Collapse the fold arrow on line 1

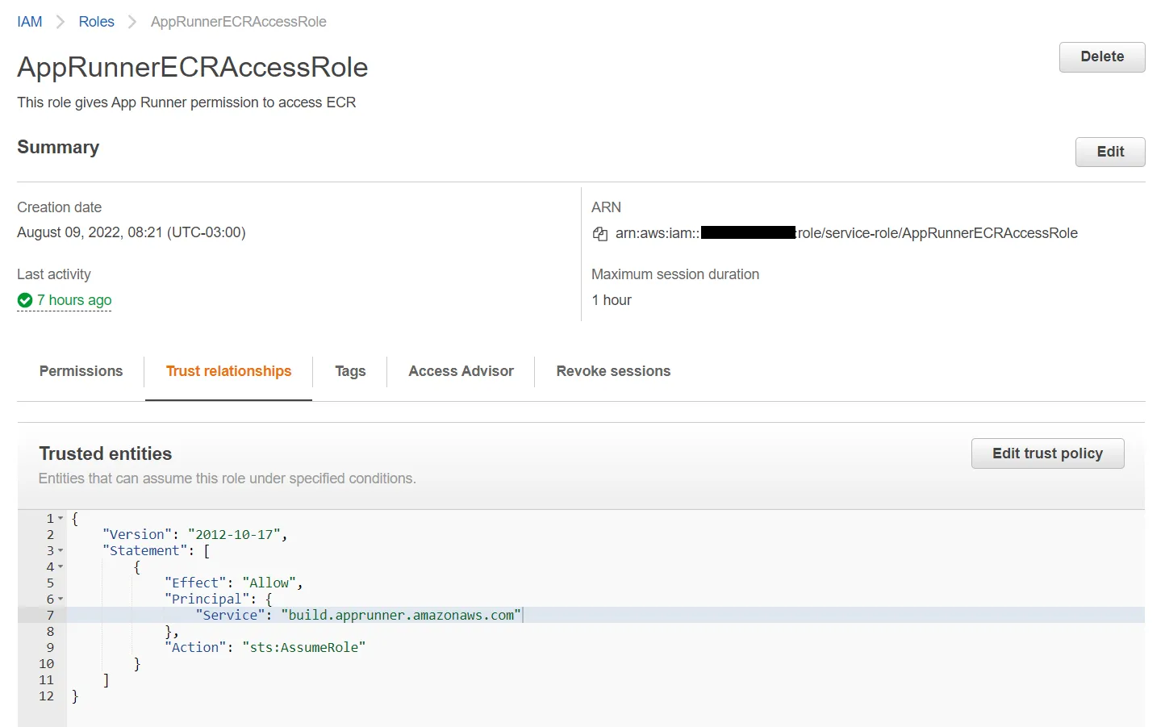tap(61, 518)
